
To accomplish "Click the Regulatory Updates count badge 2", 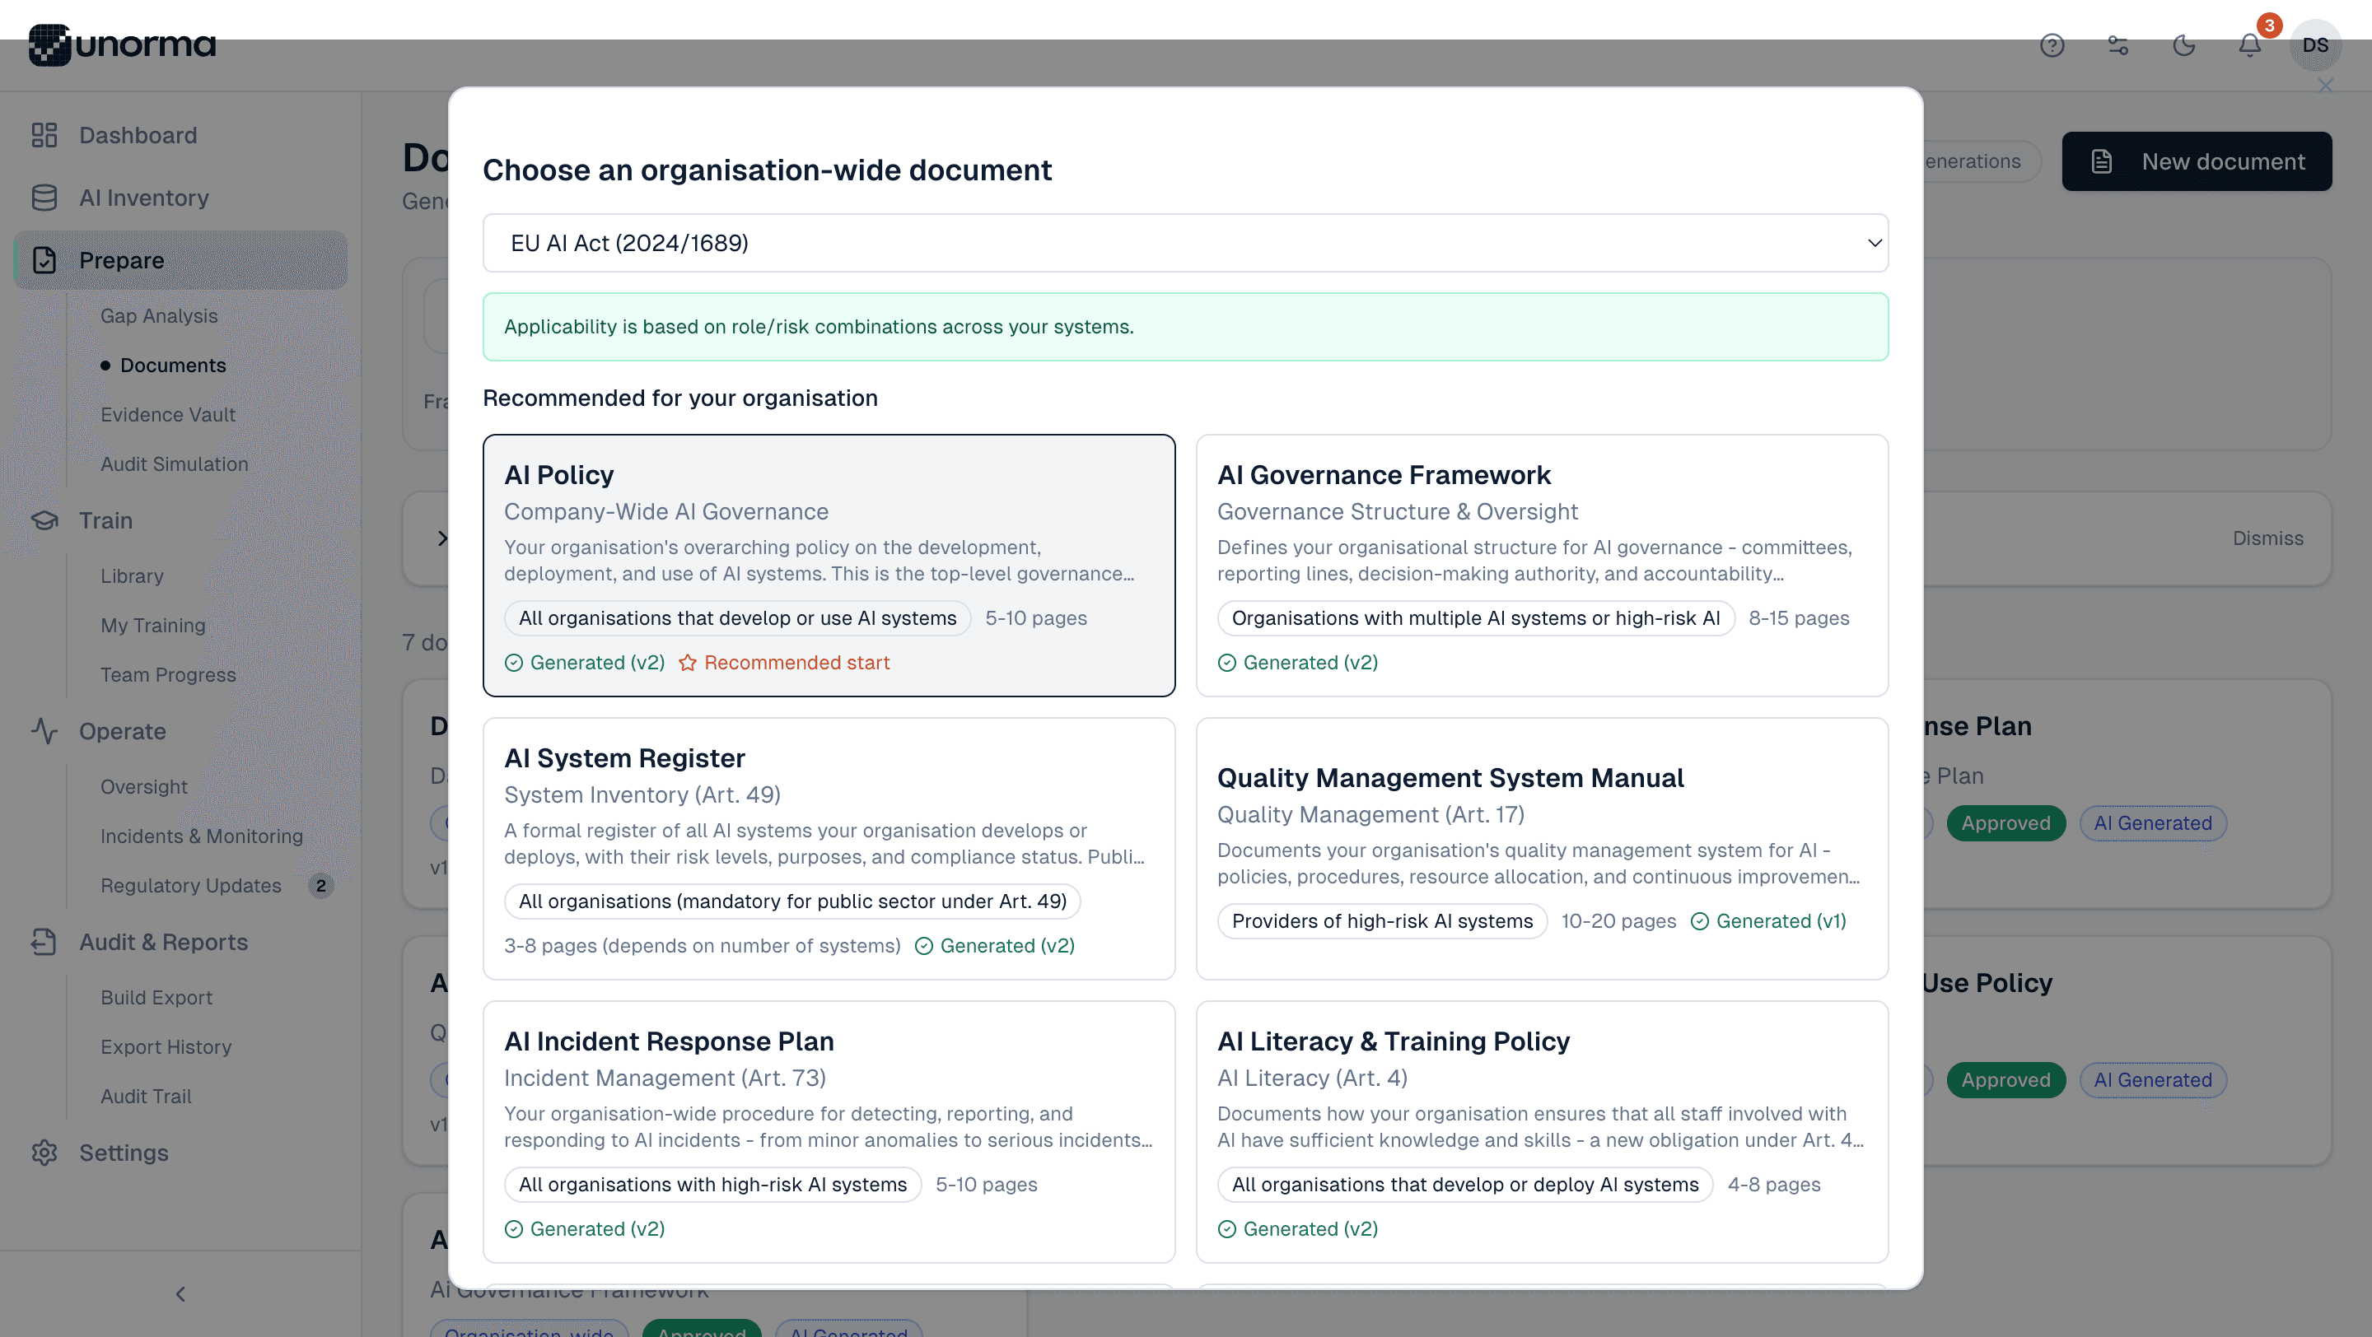I will coord(320,886).
